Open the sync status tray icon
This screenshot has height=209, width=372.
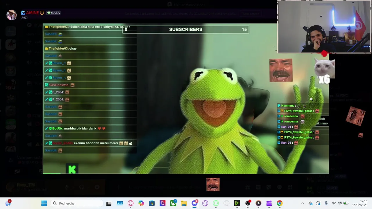318,203
